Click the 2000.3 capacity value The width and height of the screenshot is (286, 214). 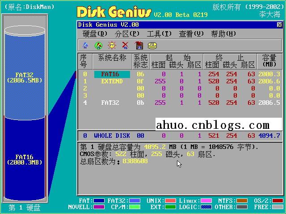click(x=269, y=74)
